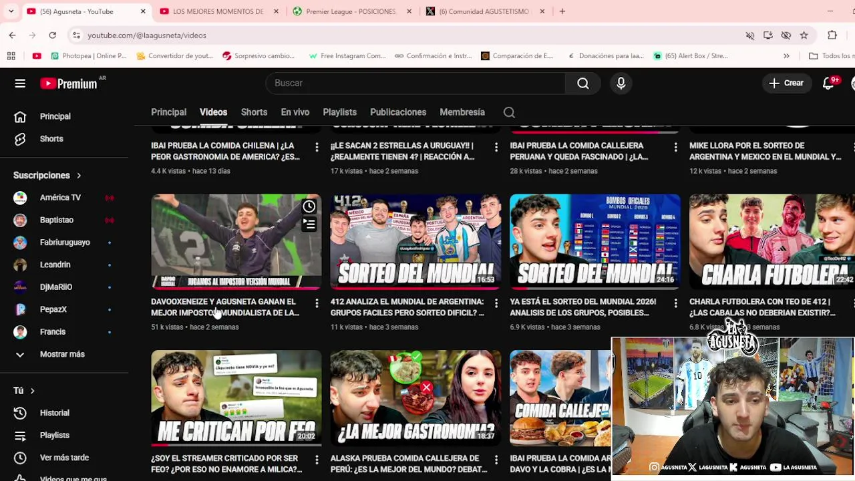
Task: Open options for LE SACAN 2 ESTRELLAS A URUGUAY video
Action: click(x=496, y=147)
